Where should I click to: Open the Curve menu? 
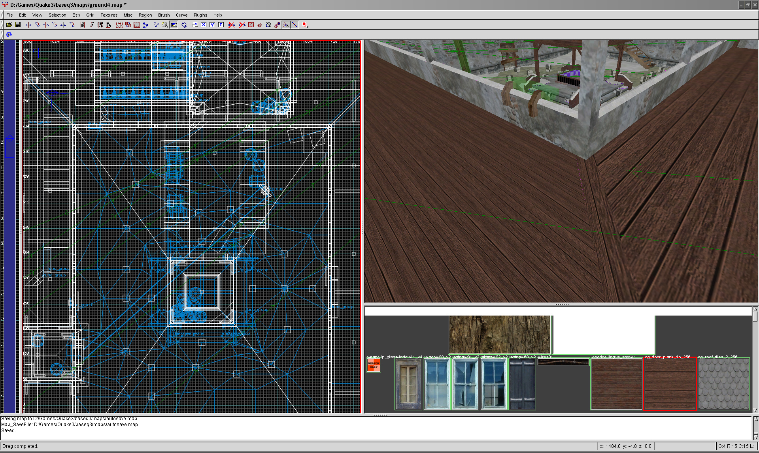coord(181,15)
